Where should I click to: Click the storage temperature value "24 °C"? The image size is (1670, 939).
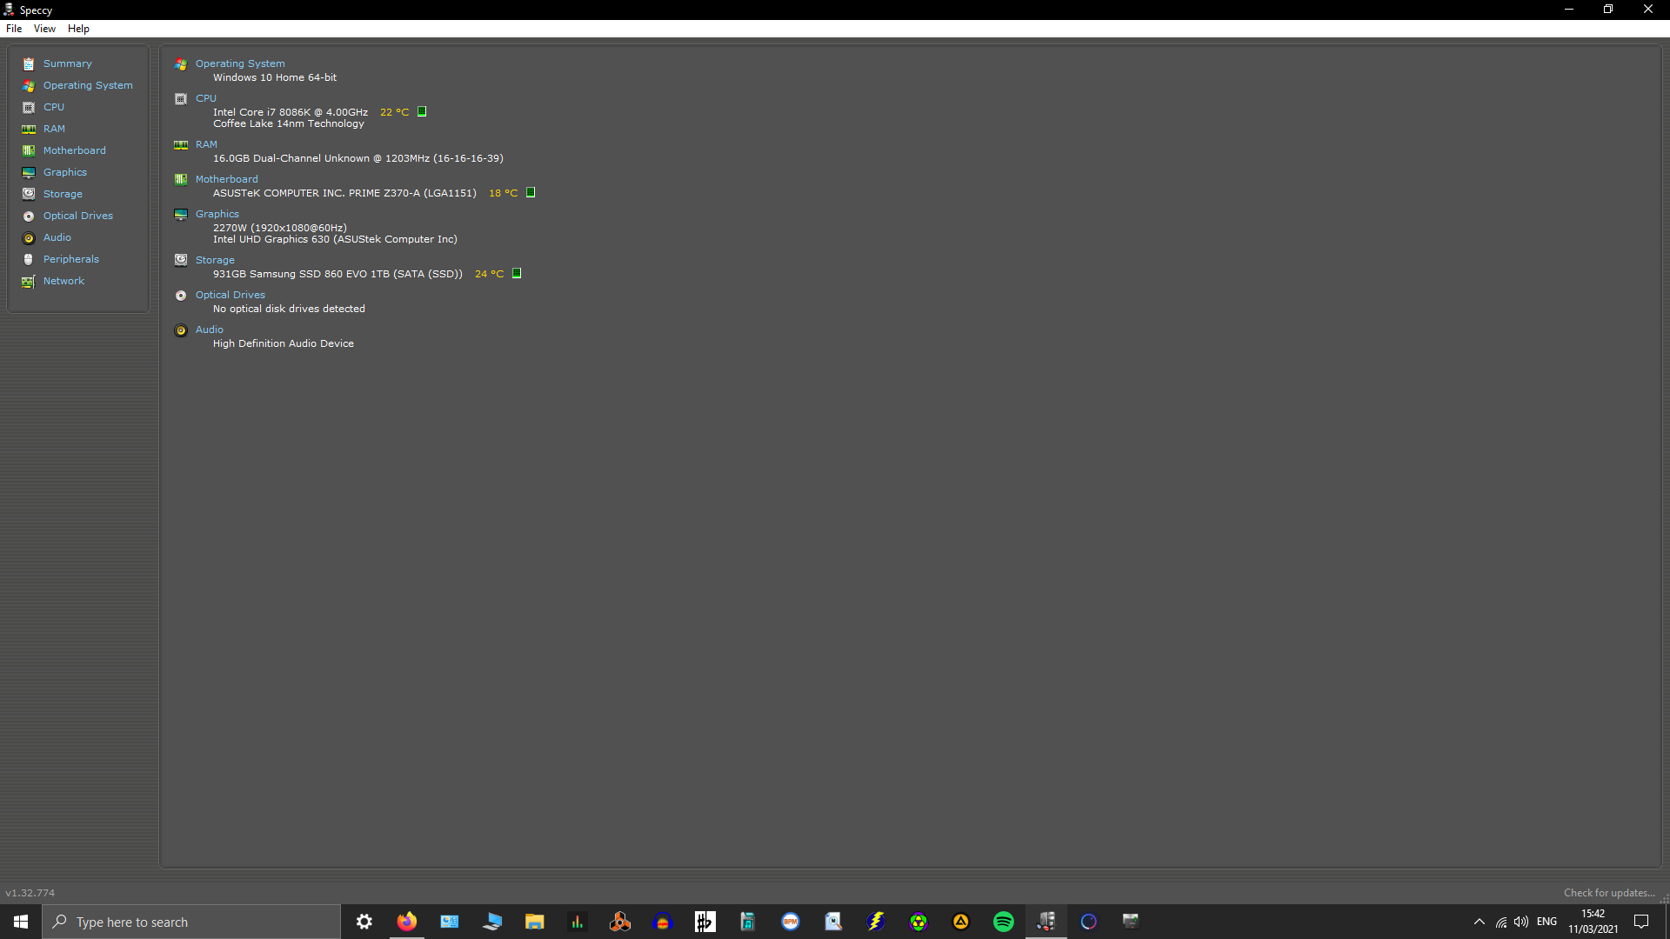[x=489, y=274]
